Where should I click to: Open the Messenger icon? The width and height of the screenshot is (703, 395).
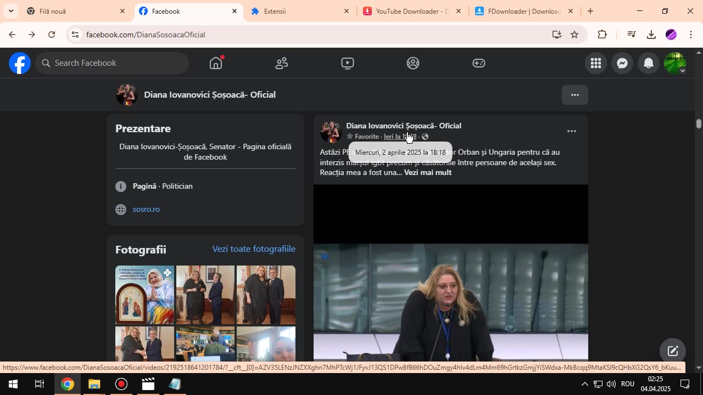(622, 63)
